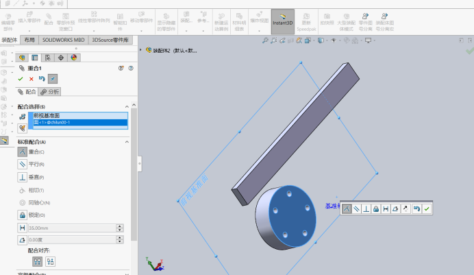This screenshot has width=474, height=275.
Task: Expand the 装配体2 flyout design tree
Action: [x=140, y=50]
